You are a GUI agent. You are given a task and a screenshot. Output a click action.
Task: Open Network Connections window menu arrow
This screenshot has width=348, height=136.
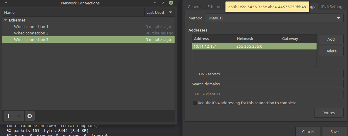click(x=6, y=3)
